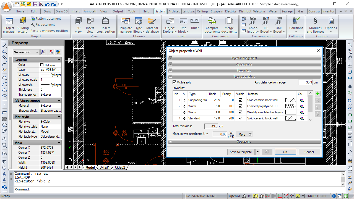
Task: Click the Compare documents icon
Action: tap(212, 25)
